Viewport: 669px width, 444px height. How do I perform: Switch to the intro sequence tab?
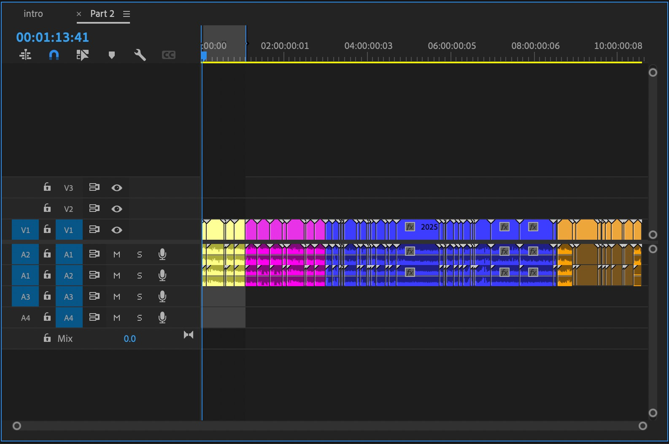(33, 14)
